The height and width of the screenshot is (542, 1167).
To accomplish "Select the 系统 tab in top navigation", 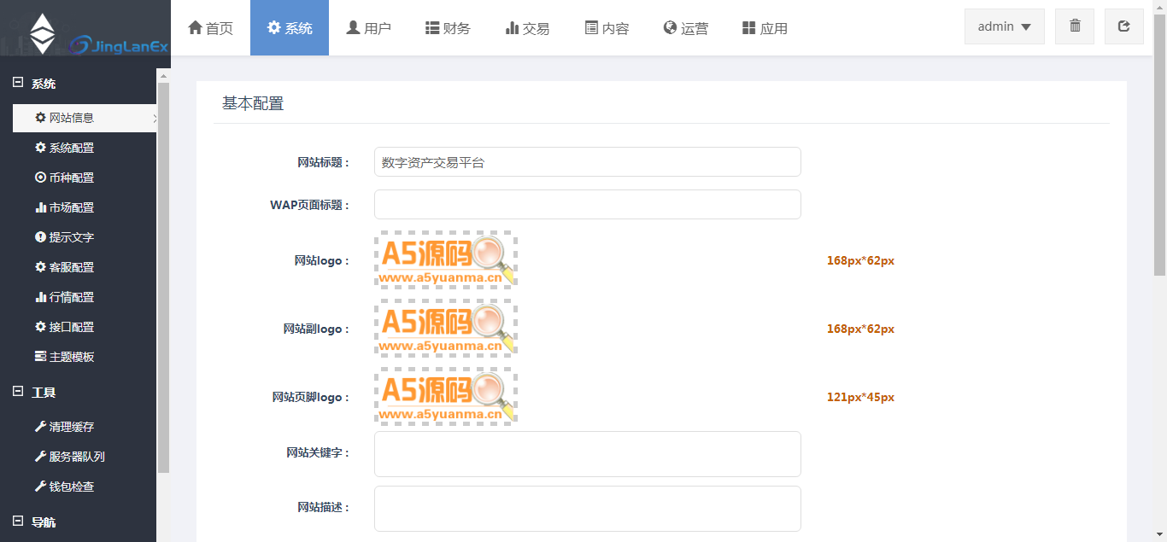I will click(x=290, y=28).
